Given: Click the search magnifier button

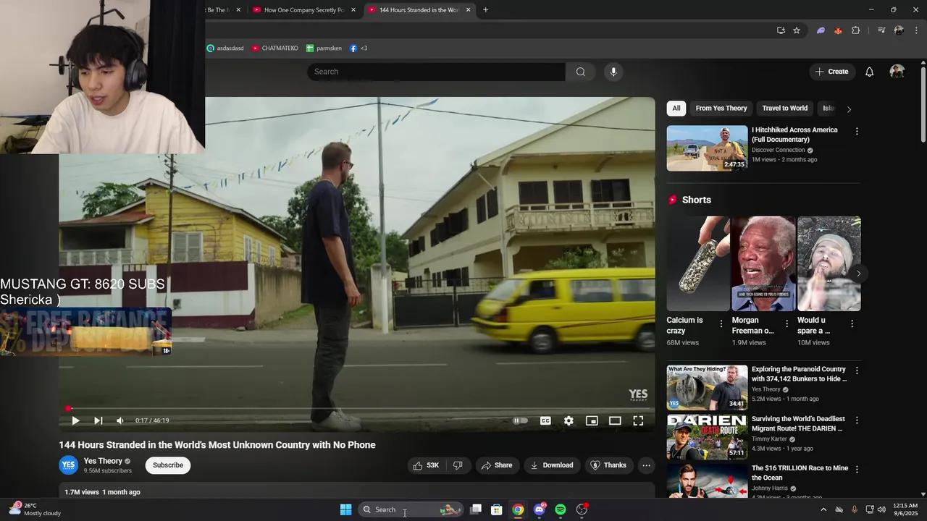Looking at the screenshot, I should point(581,72).
